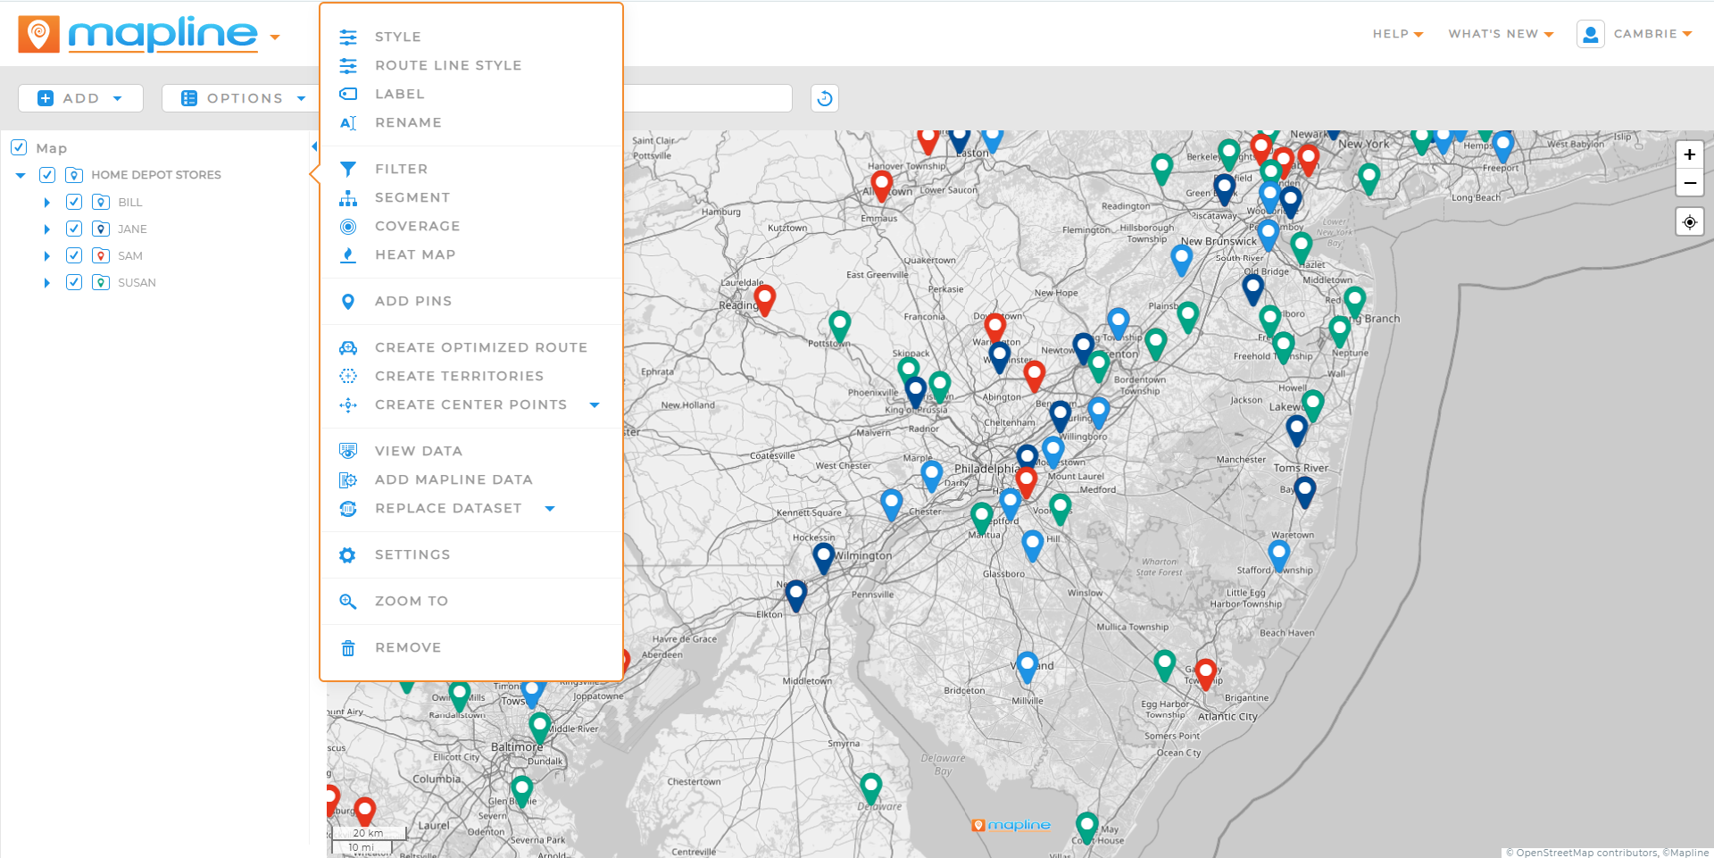Open the HELP menu
Screen dimensions: 1714x858
[x=1397, y=34]
